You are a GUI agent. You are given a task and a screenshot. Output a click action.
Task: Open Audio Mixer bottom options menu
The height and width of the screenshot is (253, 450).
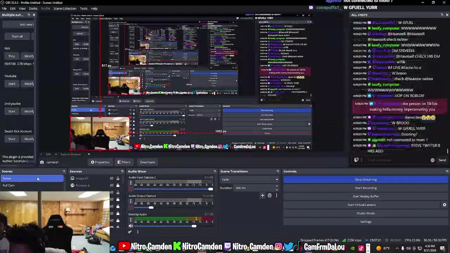tap(137, 232)
